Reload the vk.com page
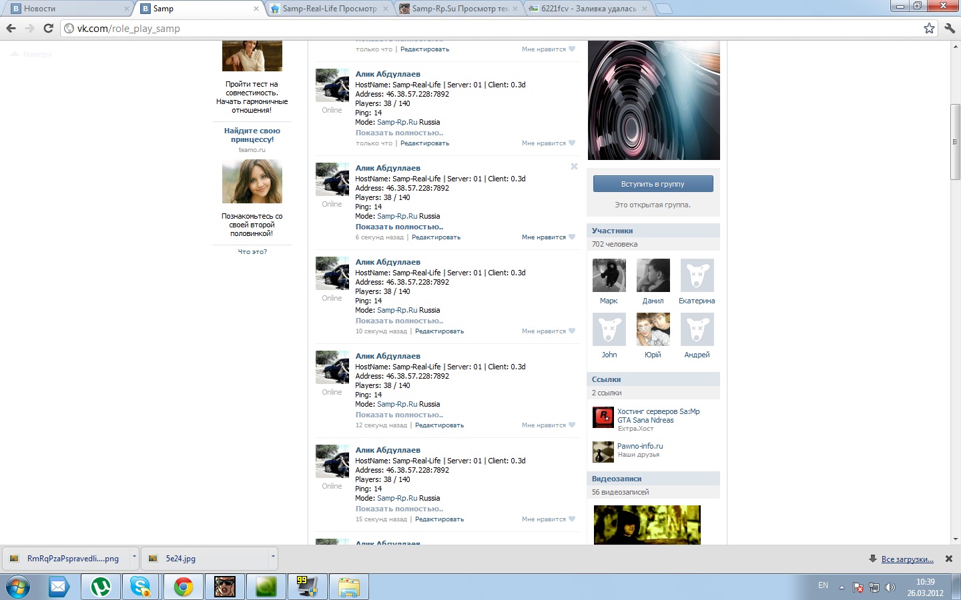Viewport: 961px width, 600px height. click(48, 28)
